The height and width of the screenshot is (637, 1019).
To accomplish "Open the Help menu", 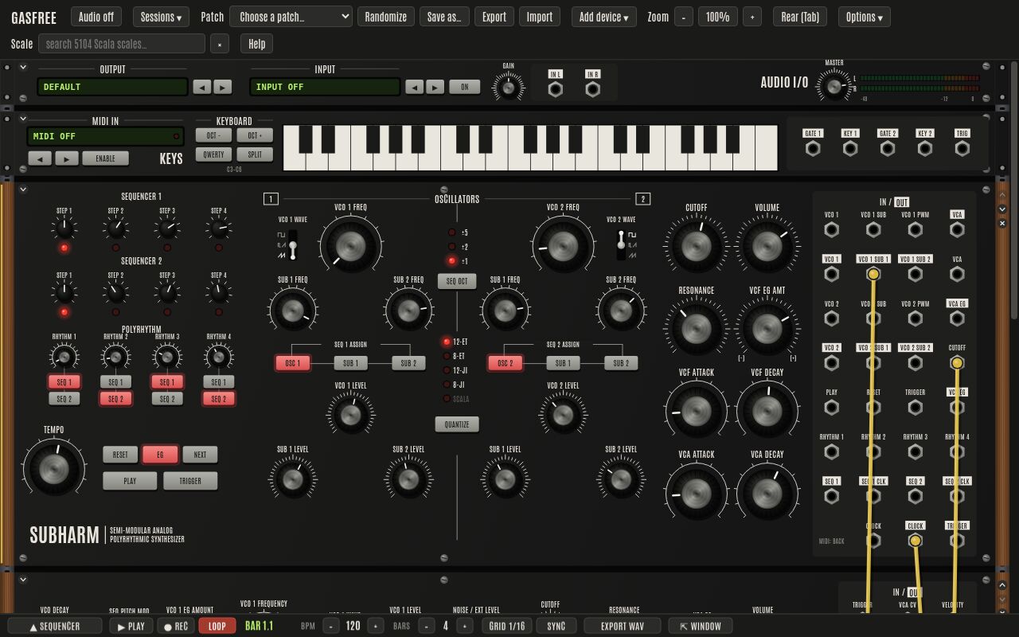I will (256, 44).
